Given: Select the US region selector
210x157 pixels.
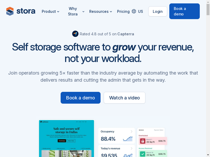Looking at the screenshot, I should [140, 12].
